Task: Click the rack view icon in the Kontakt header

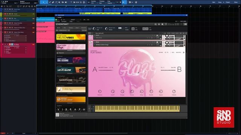Action: tap(162, 24)
